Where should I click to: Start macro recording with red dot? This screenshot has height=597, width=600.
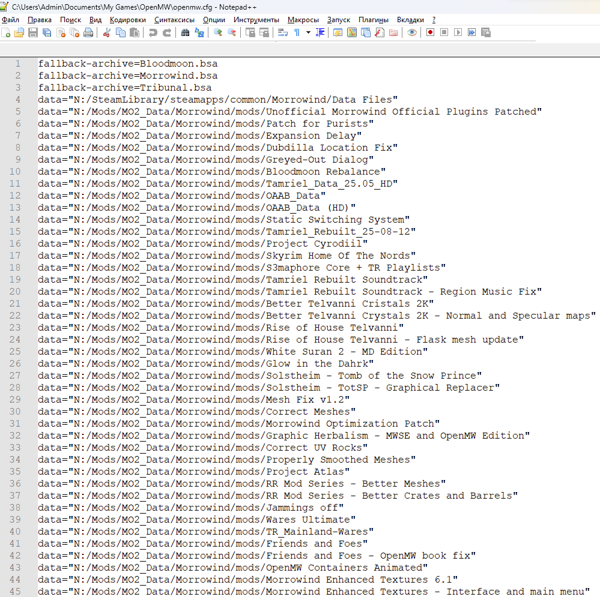pyautogui.click(x=430, y=33)
